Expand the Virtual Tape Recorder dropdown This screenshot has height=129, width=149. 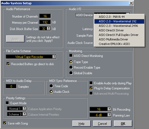[x=54, y=57]
